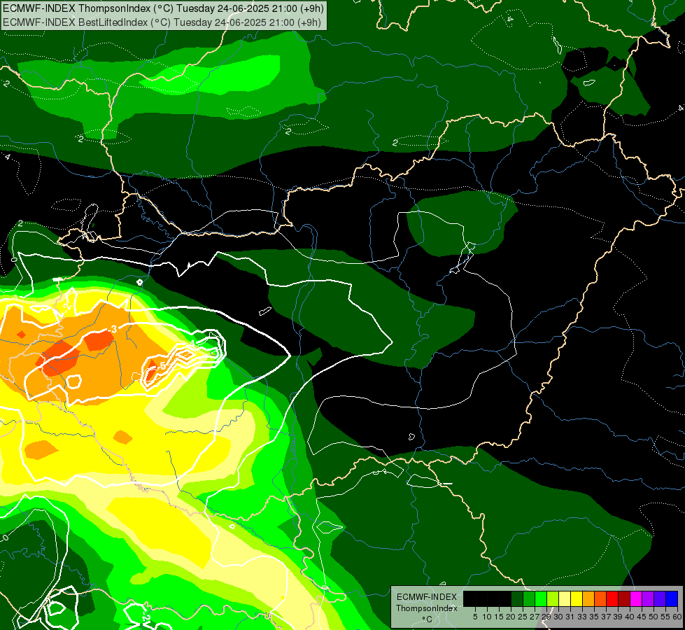Pick the dark green 20-25 legend swatch

(x=517, y=598)
